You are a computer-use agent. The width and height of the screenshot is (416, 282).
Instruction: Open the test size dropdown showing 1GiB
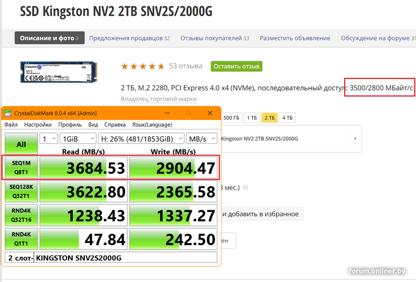78,139
